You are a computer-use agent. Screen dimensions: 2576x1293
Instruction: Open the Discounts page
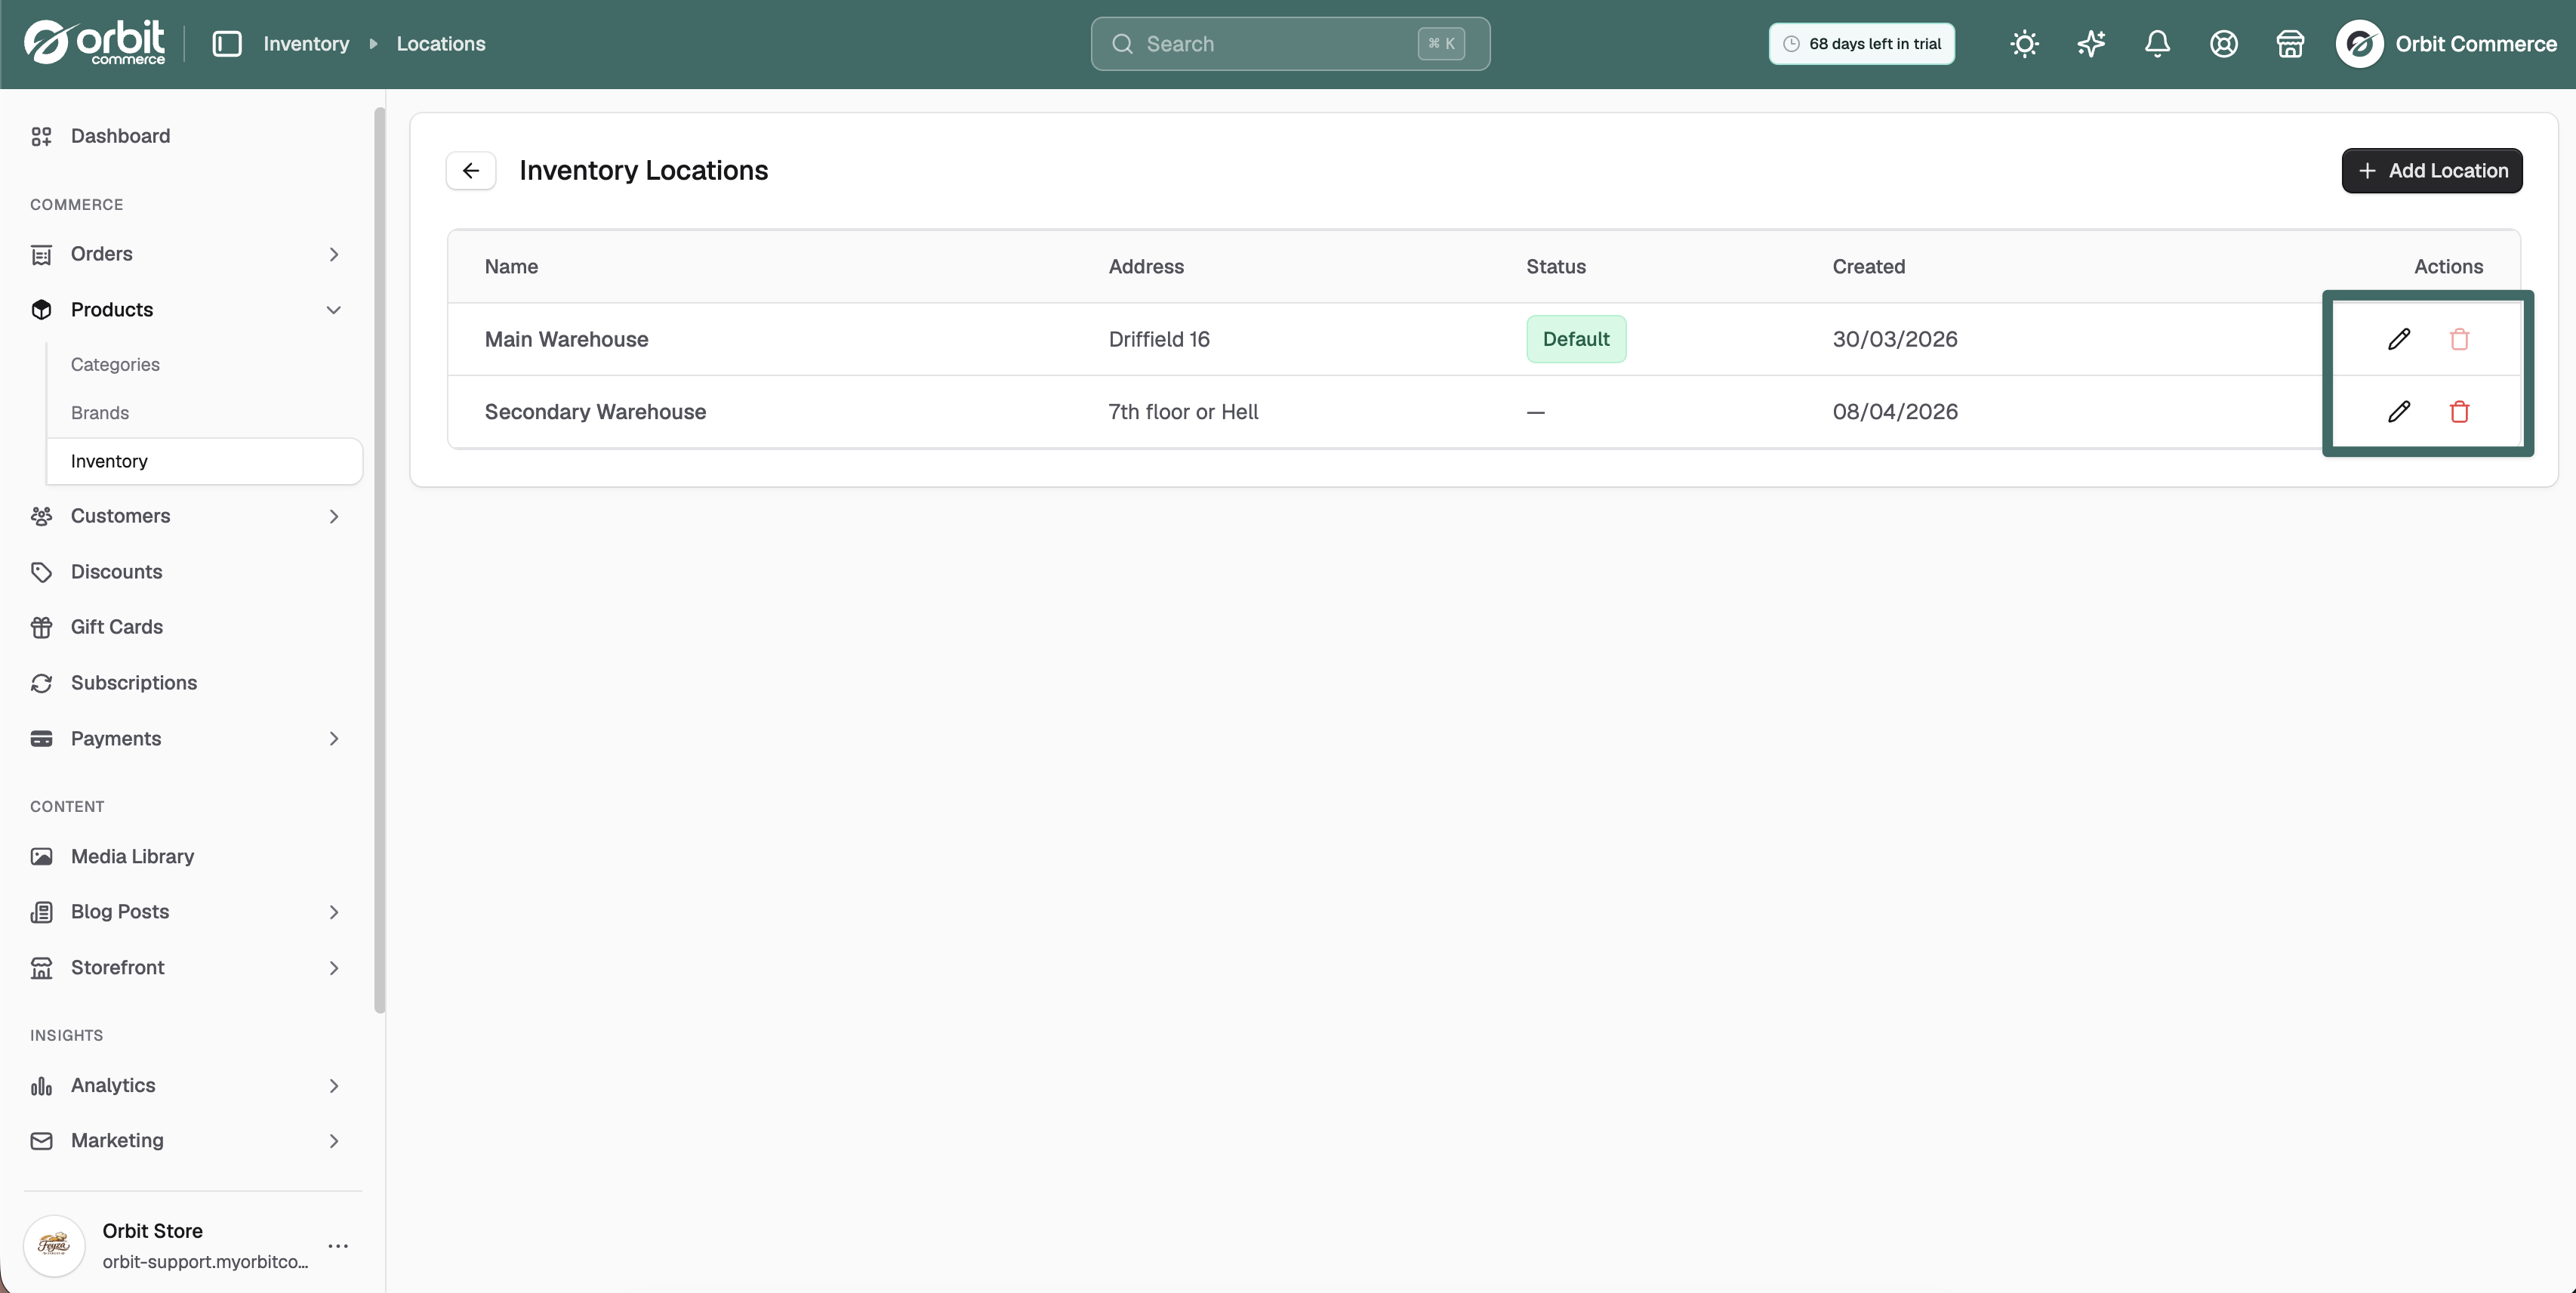(x=116, y=572)
